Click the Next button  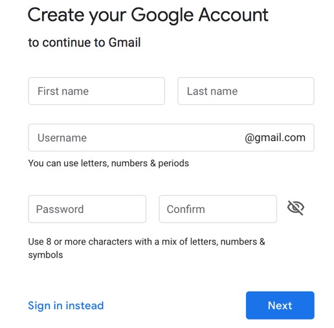(280, 305)
